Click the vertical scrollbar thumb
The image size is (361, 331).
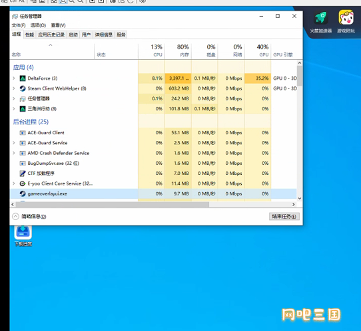pos(300,76)
